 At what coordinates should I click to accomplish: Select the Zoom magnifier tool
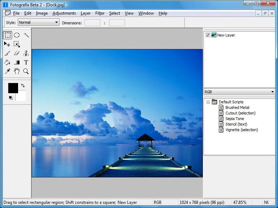click(26, 71)
